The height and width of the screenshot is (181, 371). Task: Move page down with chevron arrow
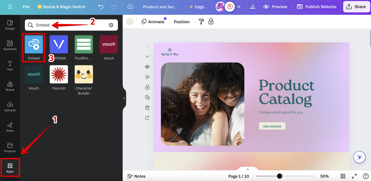(x=147, y=56)
